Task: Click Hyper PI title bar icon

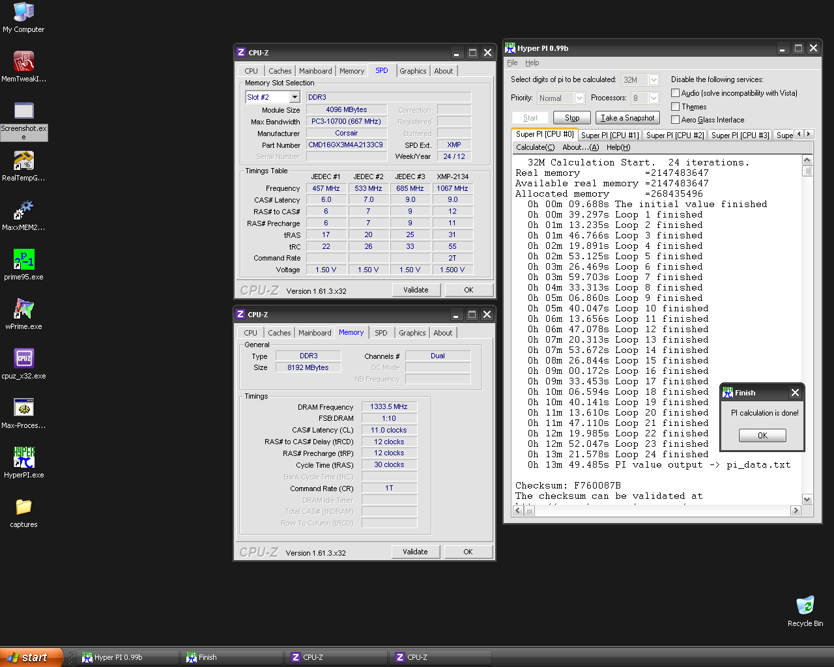Action: [x=510, y=48]
